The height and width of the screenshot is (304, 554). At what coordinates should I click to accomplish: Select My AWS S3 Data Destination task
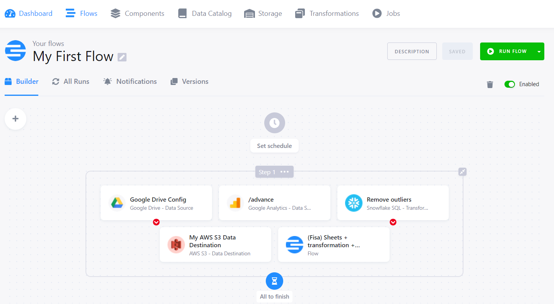[215, 245]
